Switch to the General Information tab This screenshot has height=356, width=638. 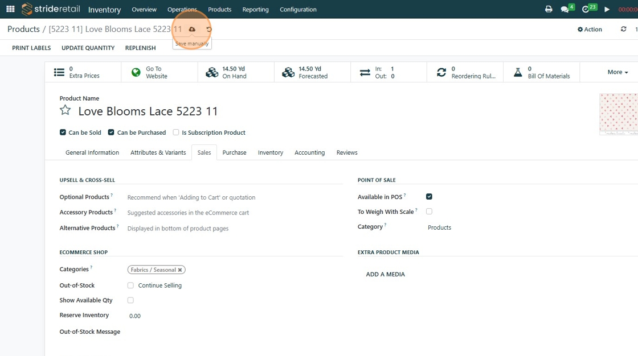(x=92, y=152)
